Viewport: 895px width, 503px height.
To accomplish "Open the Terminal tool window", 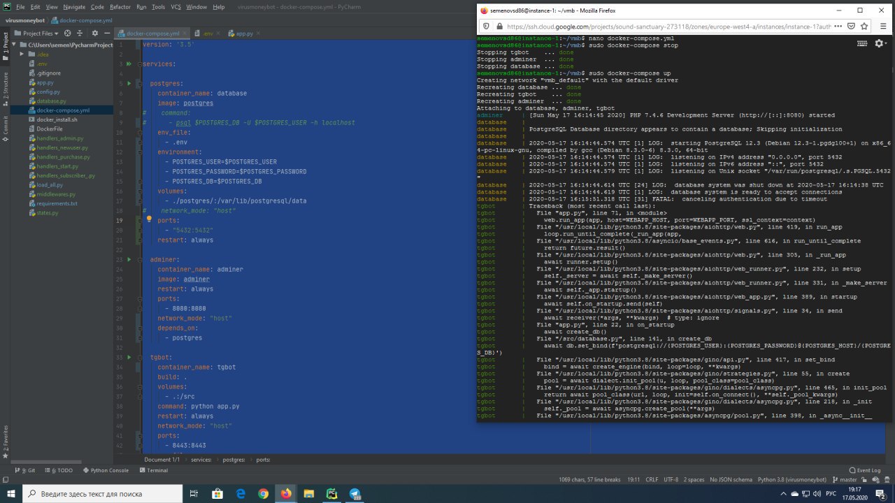I will (x=153, y=470).
